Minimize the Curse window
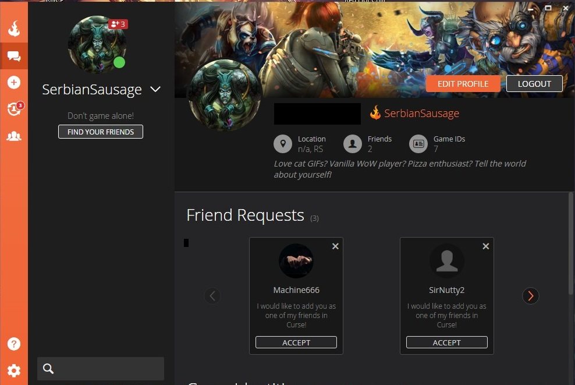The width and height of the screenshot is (575, 385). tap(530, 8)
